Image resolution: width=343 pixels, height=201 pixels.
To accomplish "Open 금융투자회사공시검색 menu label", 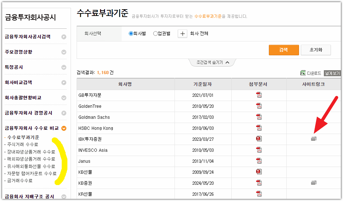I will [28, 37].
